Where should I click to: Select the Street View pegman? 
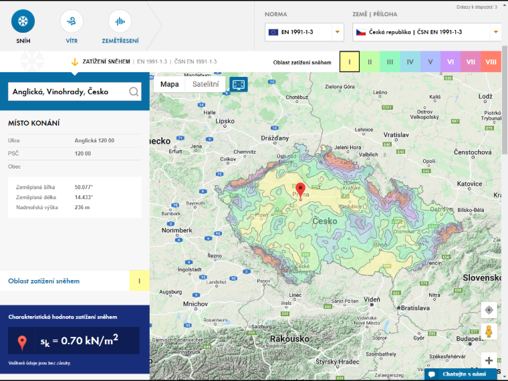click(489, 332)
